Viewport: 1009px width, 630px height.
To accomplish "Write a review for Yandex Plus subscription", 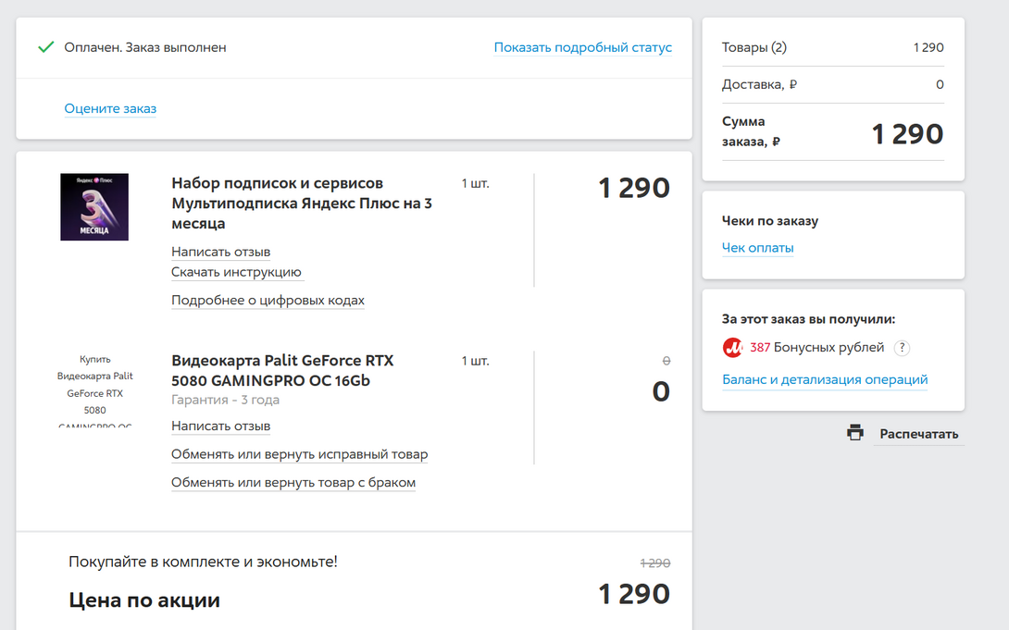I will (220, 252).
